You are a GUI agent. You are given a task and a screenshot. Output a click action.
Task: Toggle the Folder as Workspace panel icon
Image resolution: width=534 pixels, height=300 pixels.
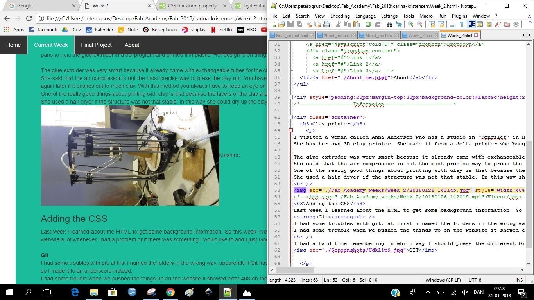507,24
